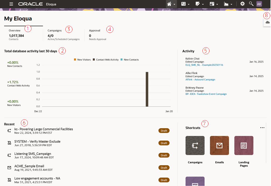Click the Search magnifier icon
This screenshot has width=271, height=186.
[251, 4]
